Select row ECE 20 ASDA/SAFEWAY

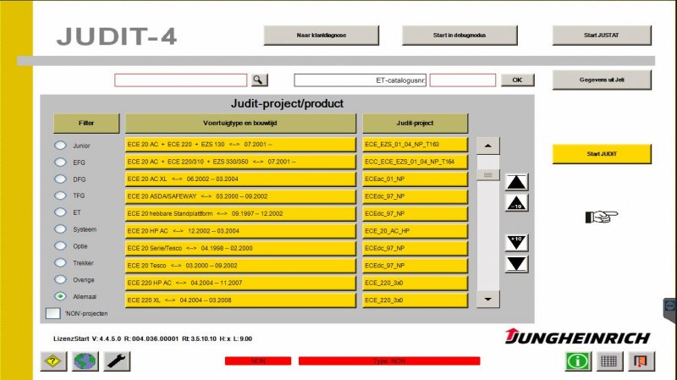[240, 196]
